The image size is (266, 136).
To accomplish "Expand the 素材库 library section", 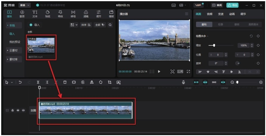I will tap(14, 59).
